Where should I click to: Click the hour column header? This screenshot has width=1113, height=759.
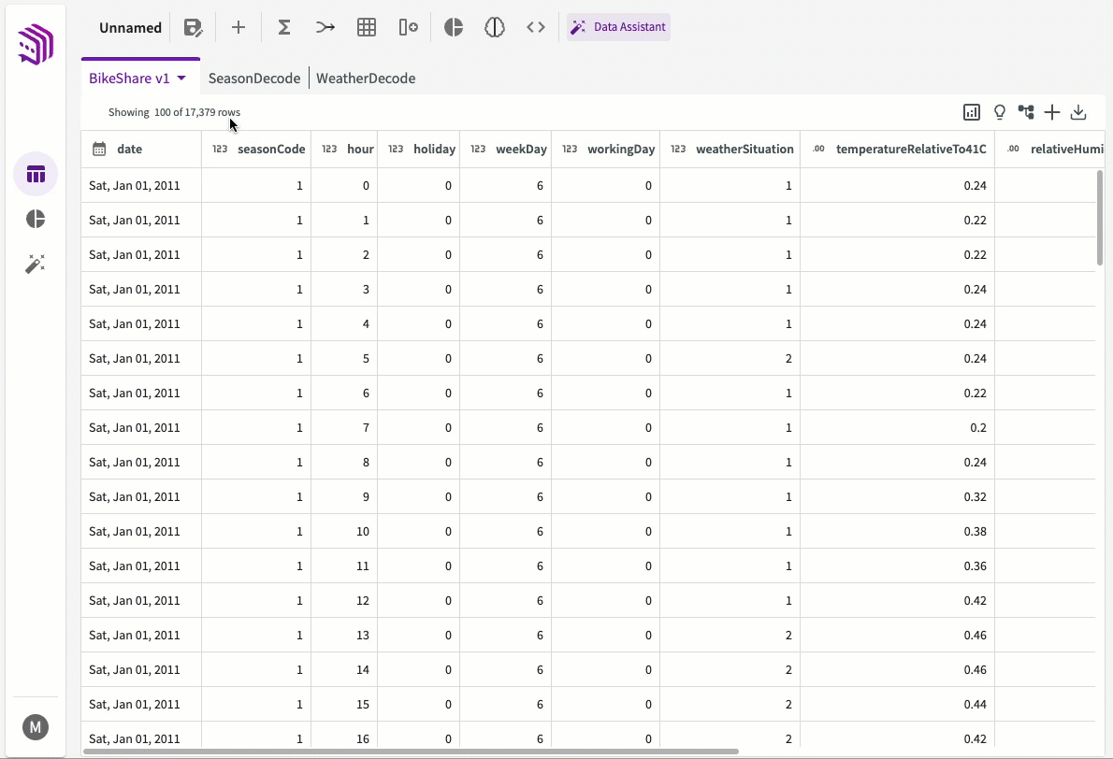(344, 149)
